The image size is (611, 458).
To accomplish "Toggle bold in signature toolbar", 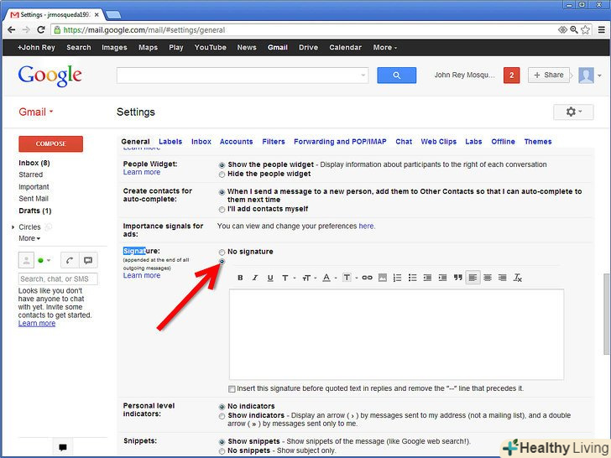I will (240, 278).
